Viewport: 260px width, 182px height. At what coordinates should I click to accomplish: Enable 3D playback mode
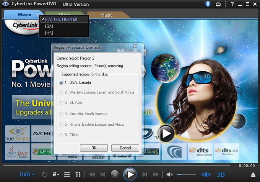click(x=221, y=175)
